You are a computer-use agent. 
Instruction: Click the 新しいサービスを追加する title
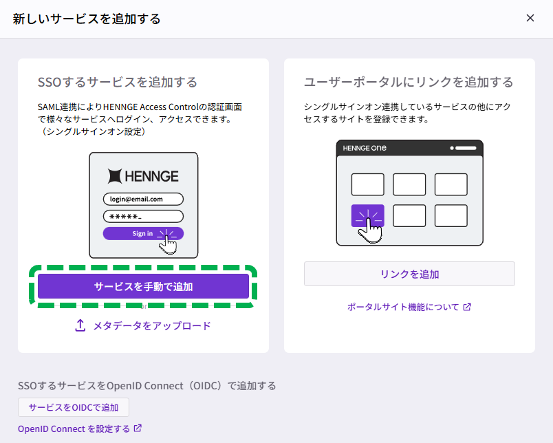coord(87,19)
